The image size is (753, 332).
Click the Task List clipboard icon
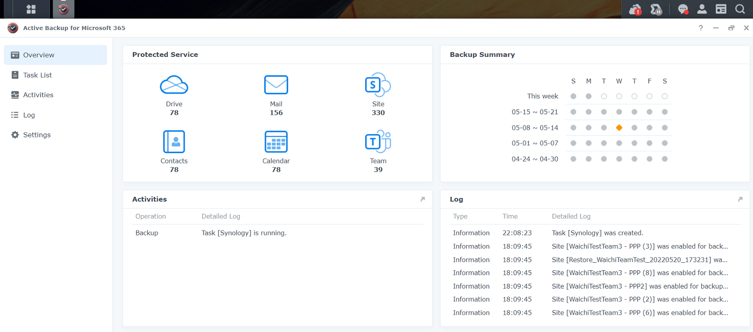pos(15,75)
